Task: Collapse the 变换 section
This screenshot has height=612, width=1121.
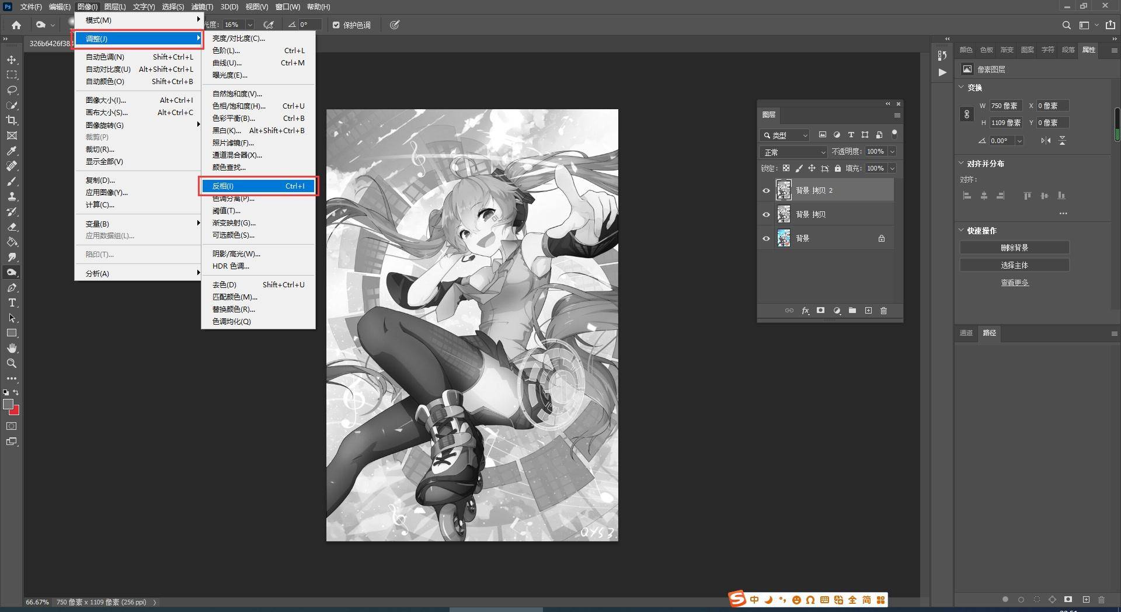Action: (962, 87)
